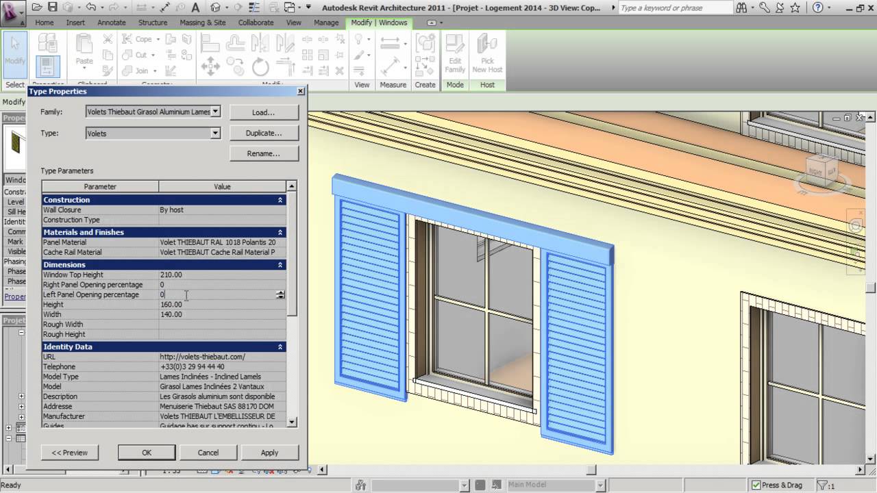Collapse the Materials and Finishes section
This screenshot has width=877, height=493.
click(280, 232)
